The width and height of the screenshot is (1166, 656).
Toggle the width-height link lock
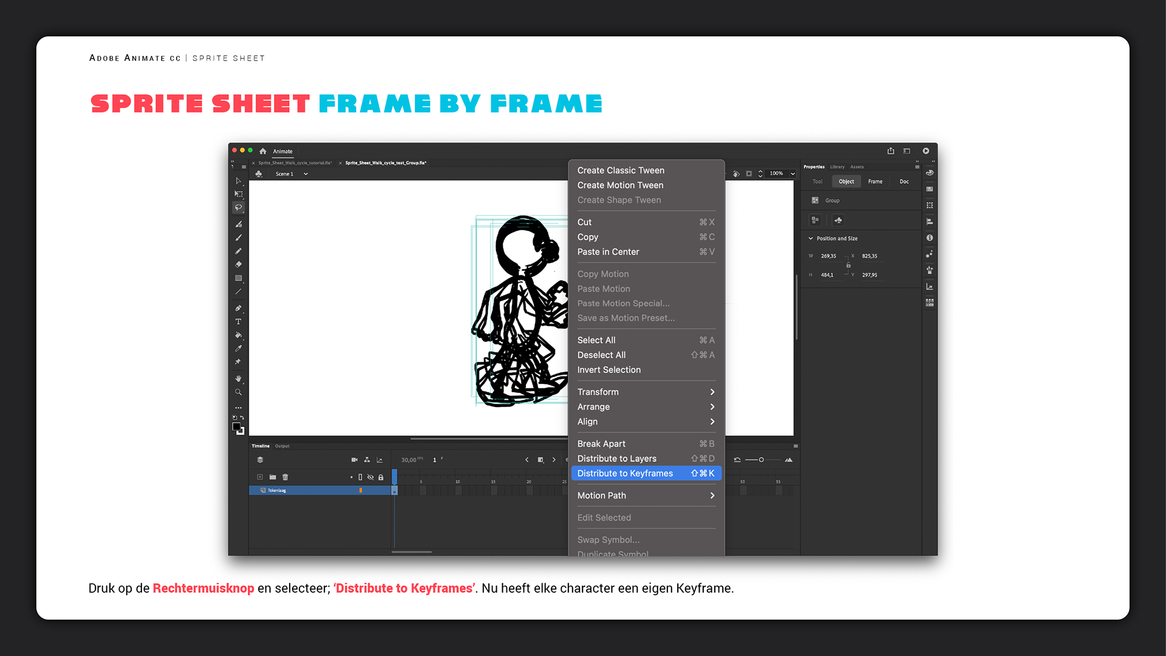848,265
